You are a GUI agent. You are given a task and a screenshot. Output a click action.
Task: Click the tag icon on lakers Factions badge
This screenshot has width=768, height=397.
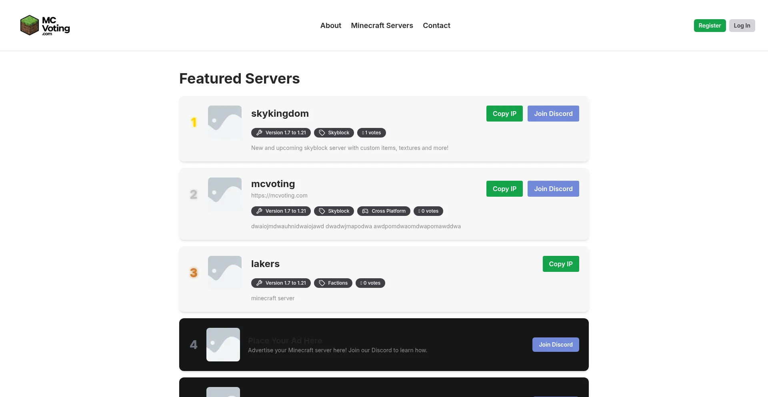point(322,283)
